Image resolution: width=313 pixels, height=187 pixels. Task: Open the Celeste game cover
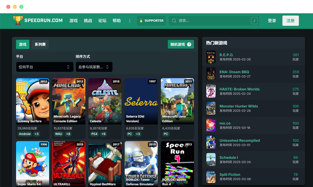(x=105, y=101)
